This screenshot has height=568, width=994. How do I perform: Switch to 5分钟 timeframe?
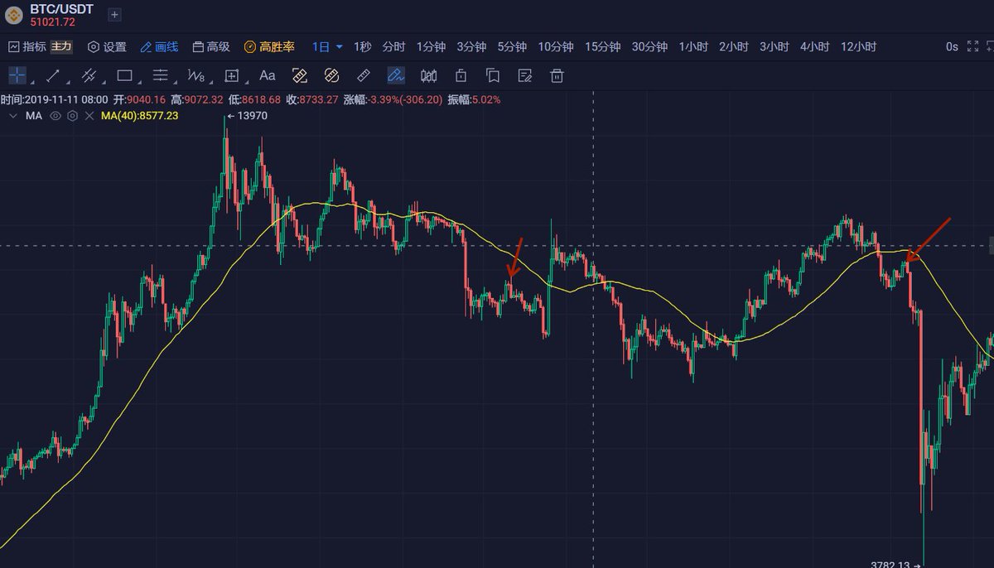coord(512,47)
